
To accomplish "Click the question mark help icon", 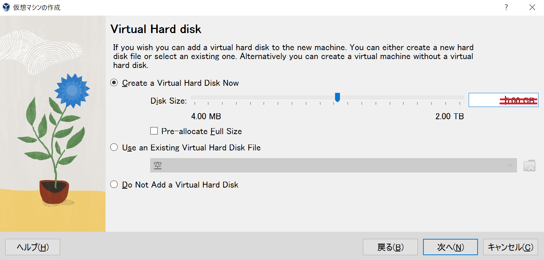I will (506, 7).
